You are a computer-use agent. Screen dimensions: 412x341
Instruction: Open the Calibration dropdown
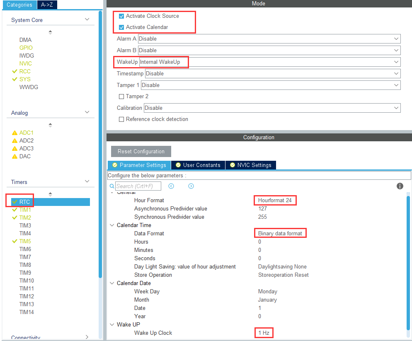pyautogui.click(x=272, y=108)
